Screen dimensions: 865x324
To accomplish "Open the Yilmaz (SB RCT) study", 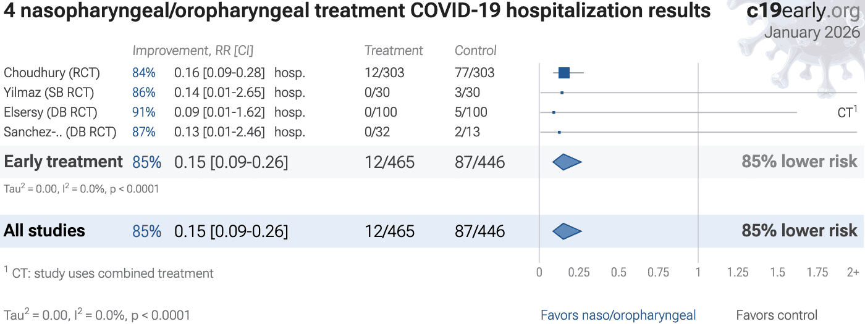I will point(49,93).
